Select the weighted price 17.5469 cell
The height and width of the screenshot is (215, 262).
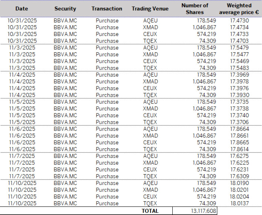(239, 61)
